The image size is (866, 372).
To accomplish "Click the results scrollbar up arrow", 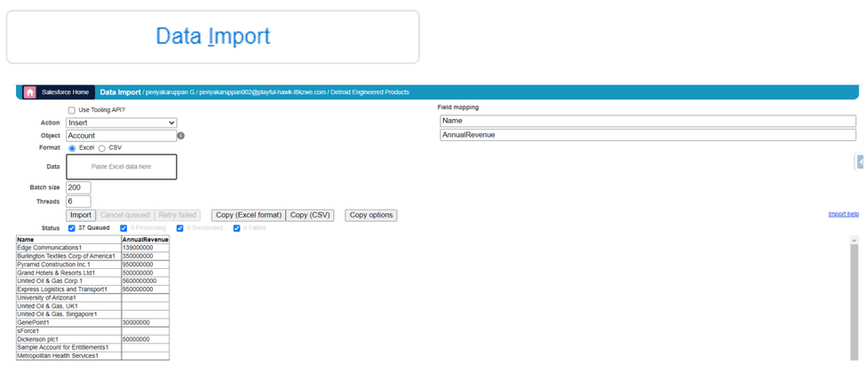I will point(854,240).
